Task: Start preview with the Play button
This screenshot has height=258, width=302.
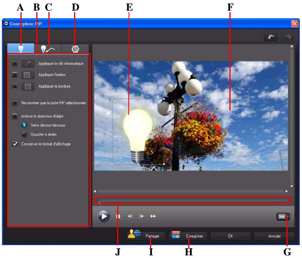Action: (x=104, y=216)
